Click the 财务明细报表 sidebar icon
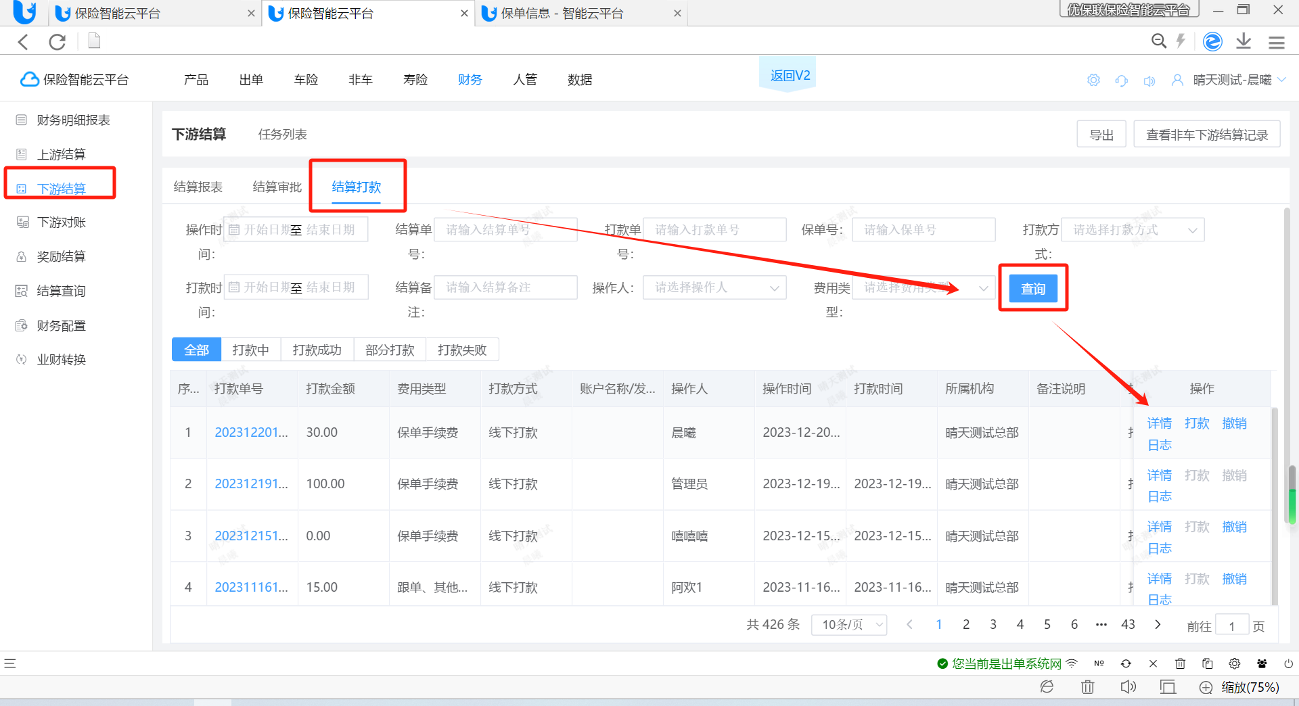The width and height of the screenshot is (1299, 706). (x=22, y=120)
